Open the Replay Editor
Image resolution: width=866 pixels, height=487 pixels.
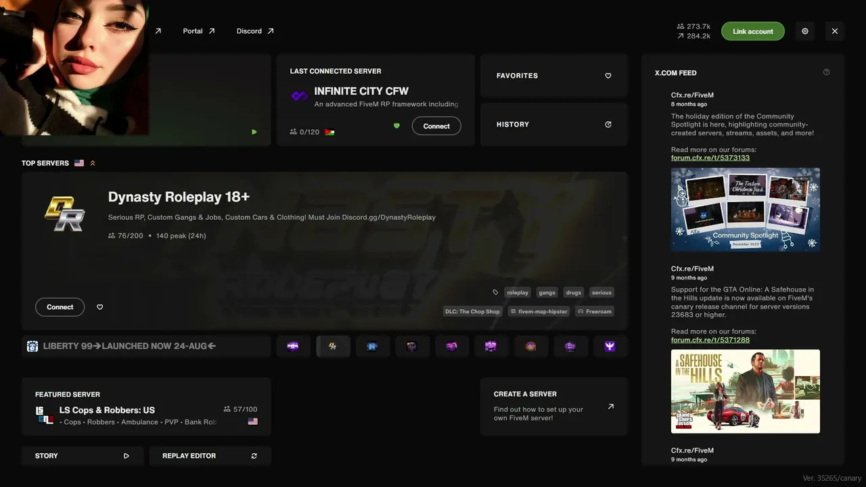tap(210, 456)
